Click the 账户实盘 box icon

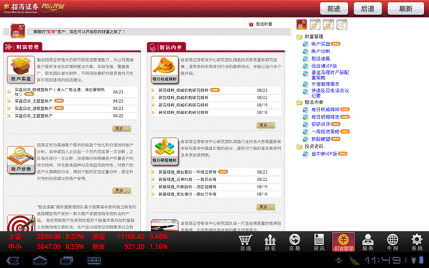21,70
